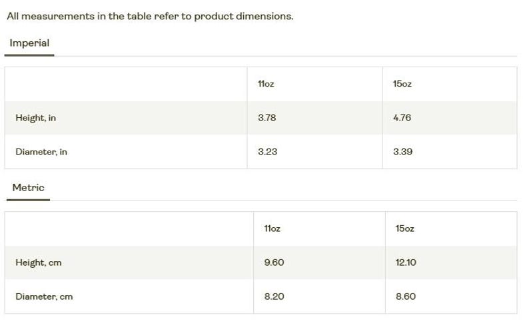Click the 3.23 diameter value
529x327 pixels.
click(268, 152)
